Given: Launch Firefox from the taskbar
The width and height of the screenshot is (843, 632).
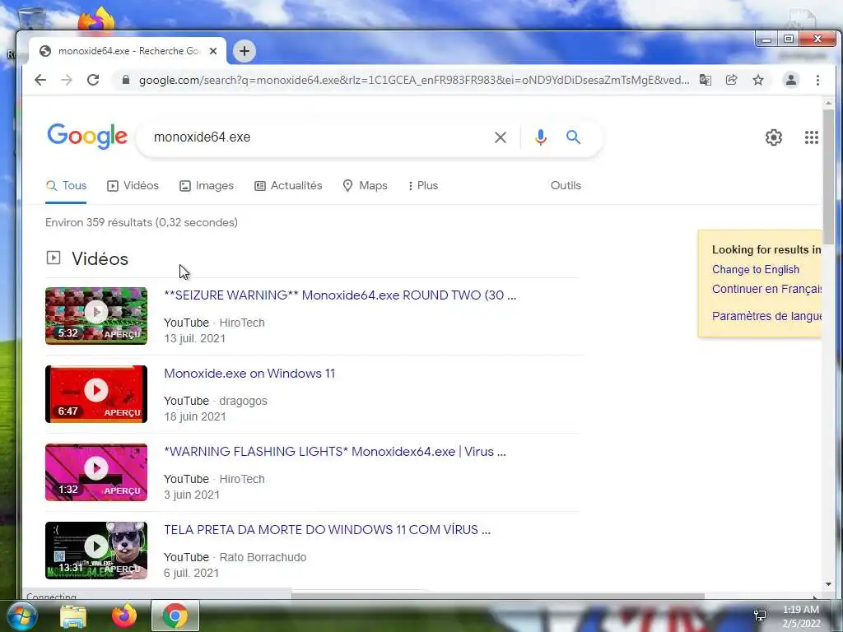Looking at the screenshot, I should pyautogui.click(x=124, y=616).
